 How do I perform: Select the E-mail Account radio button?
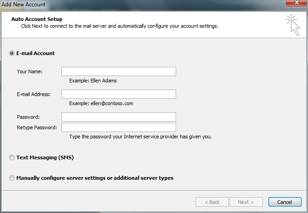pyautogui.click(x=12, y=53)
